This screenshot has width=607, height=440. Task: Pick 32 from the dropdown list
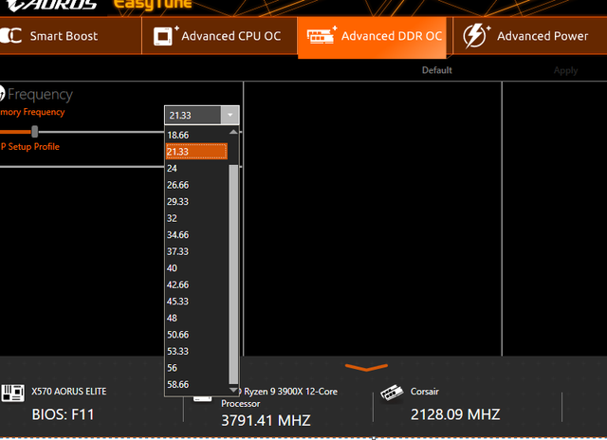196,218
